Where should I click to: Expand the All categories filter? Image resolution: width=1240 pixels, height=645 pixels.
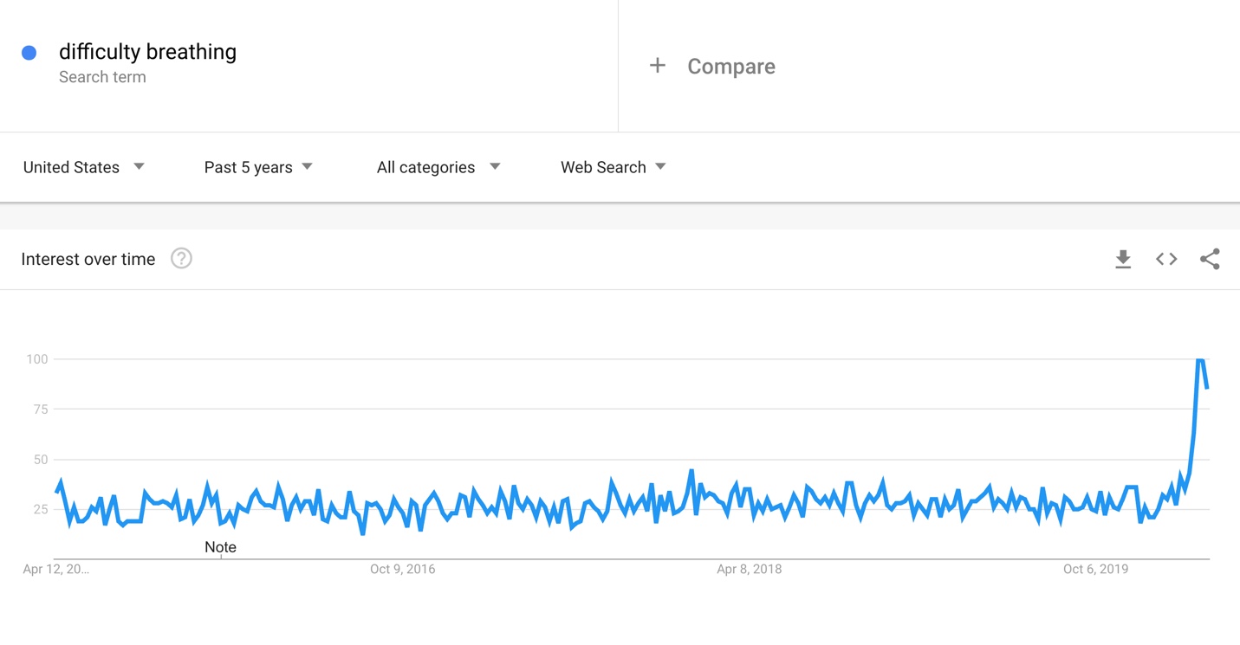click(438, 167)
